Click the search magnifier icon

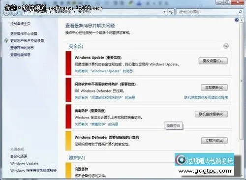[240, 12]
